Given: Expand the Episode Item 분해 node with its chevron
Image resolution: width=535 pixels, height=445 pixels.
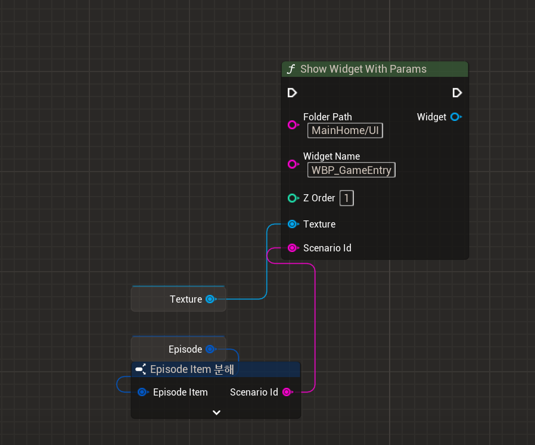Looking at the screenshot, I should (x=216, y=412).
